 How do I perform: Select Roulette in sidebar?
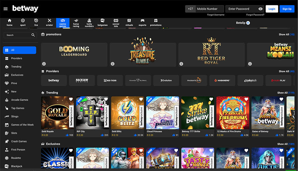tap(20, 158)
